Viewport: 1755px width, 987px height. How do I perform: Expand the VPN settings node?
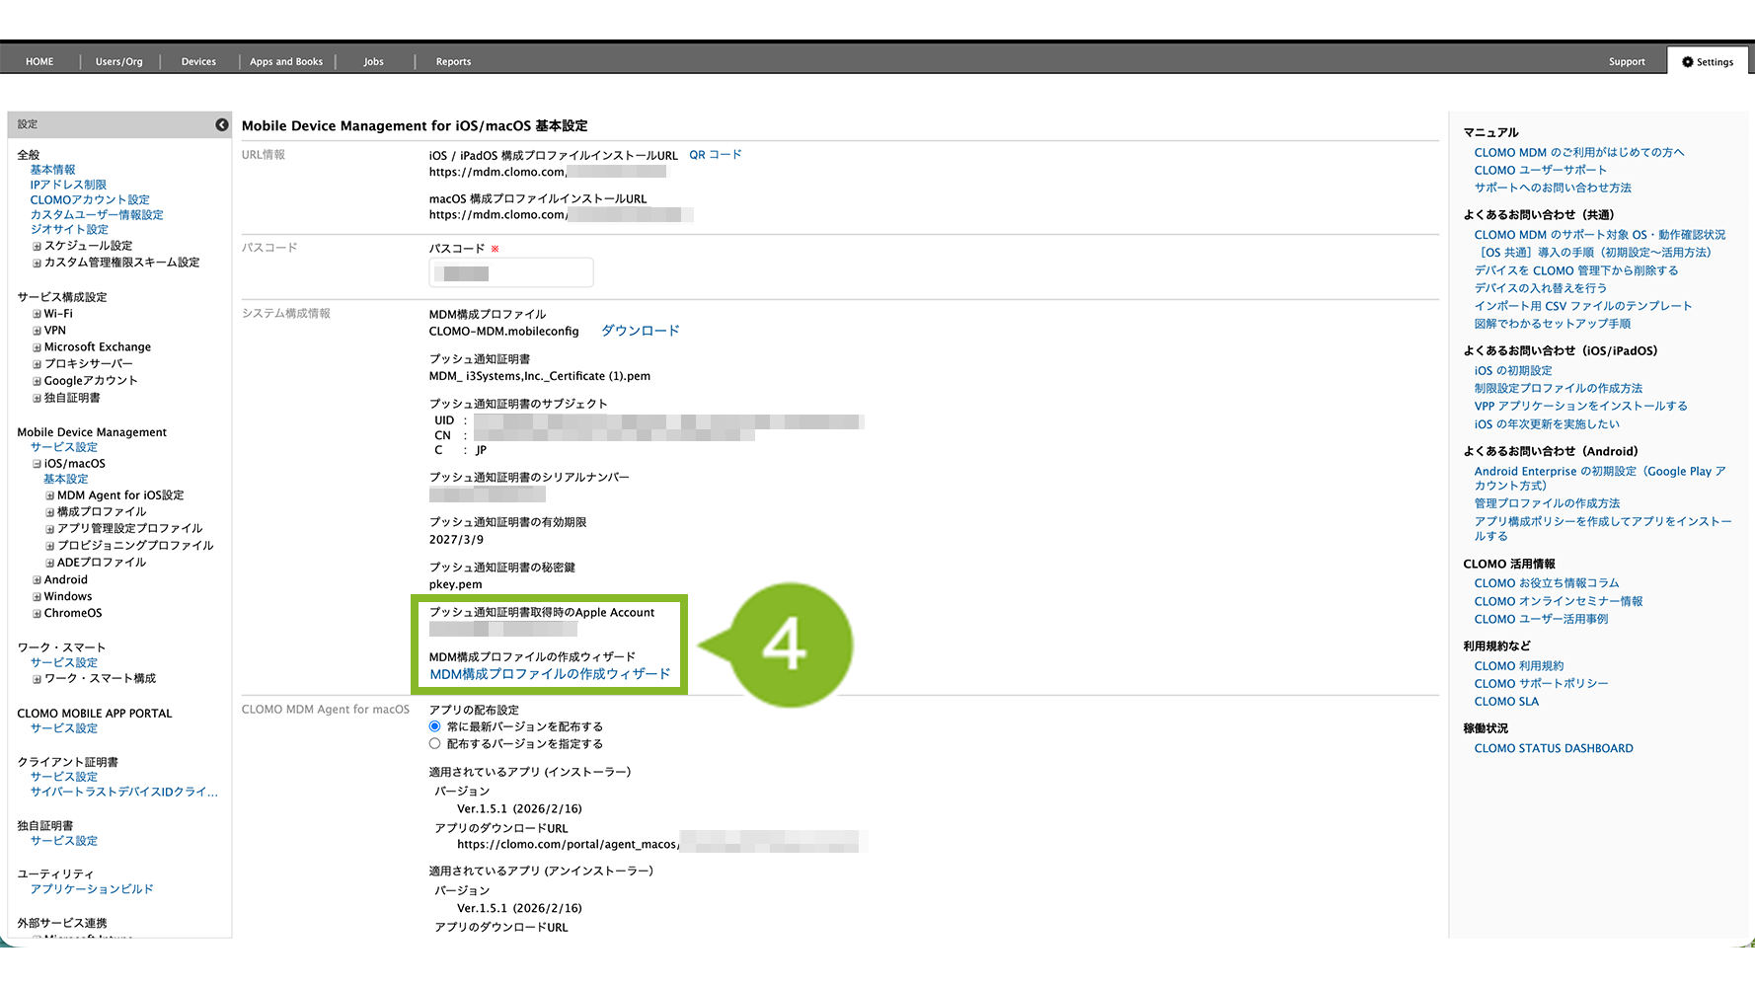tap(37, 331)
